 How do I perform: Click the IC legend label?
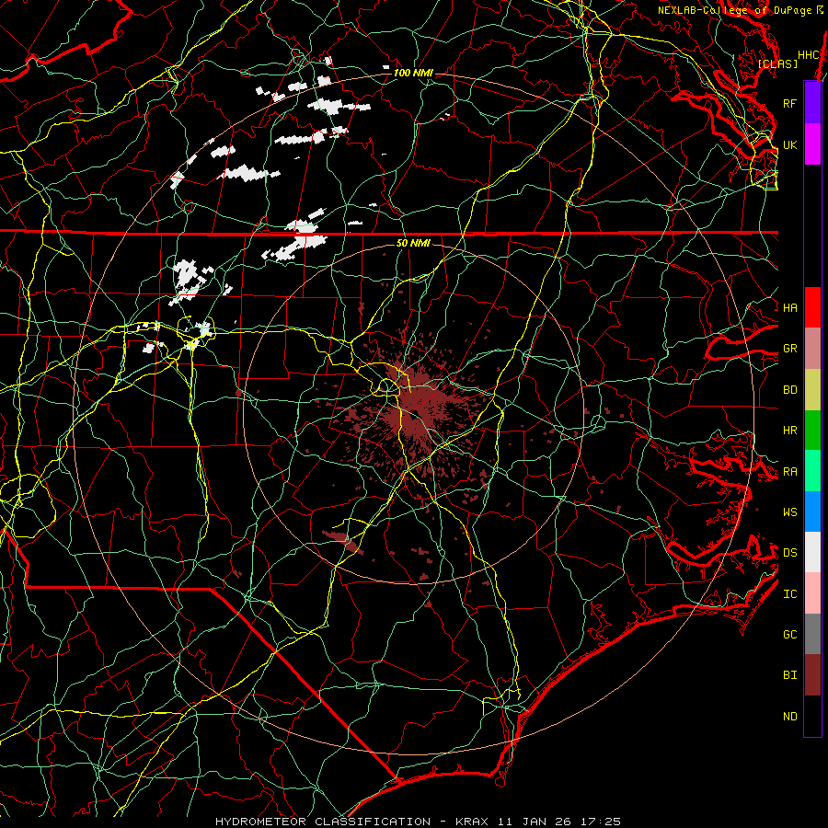[790, 594]
